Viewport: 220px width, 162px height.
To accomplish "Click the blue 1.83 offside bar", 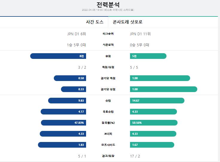I will pyautogui.click(x=62, y=145).
